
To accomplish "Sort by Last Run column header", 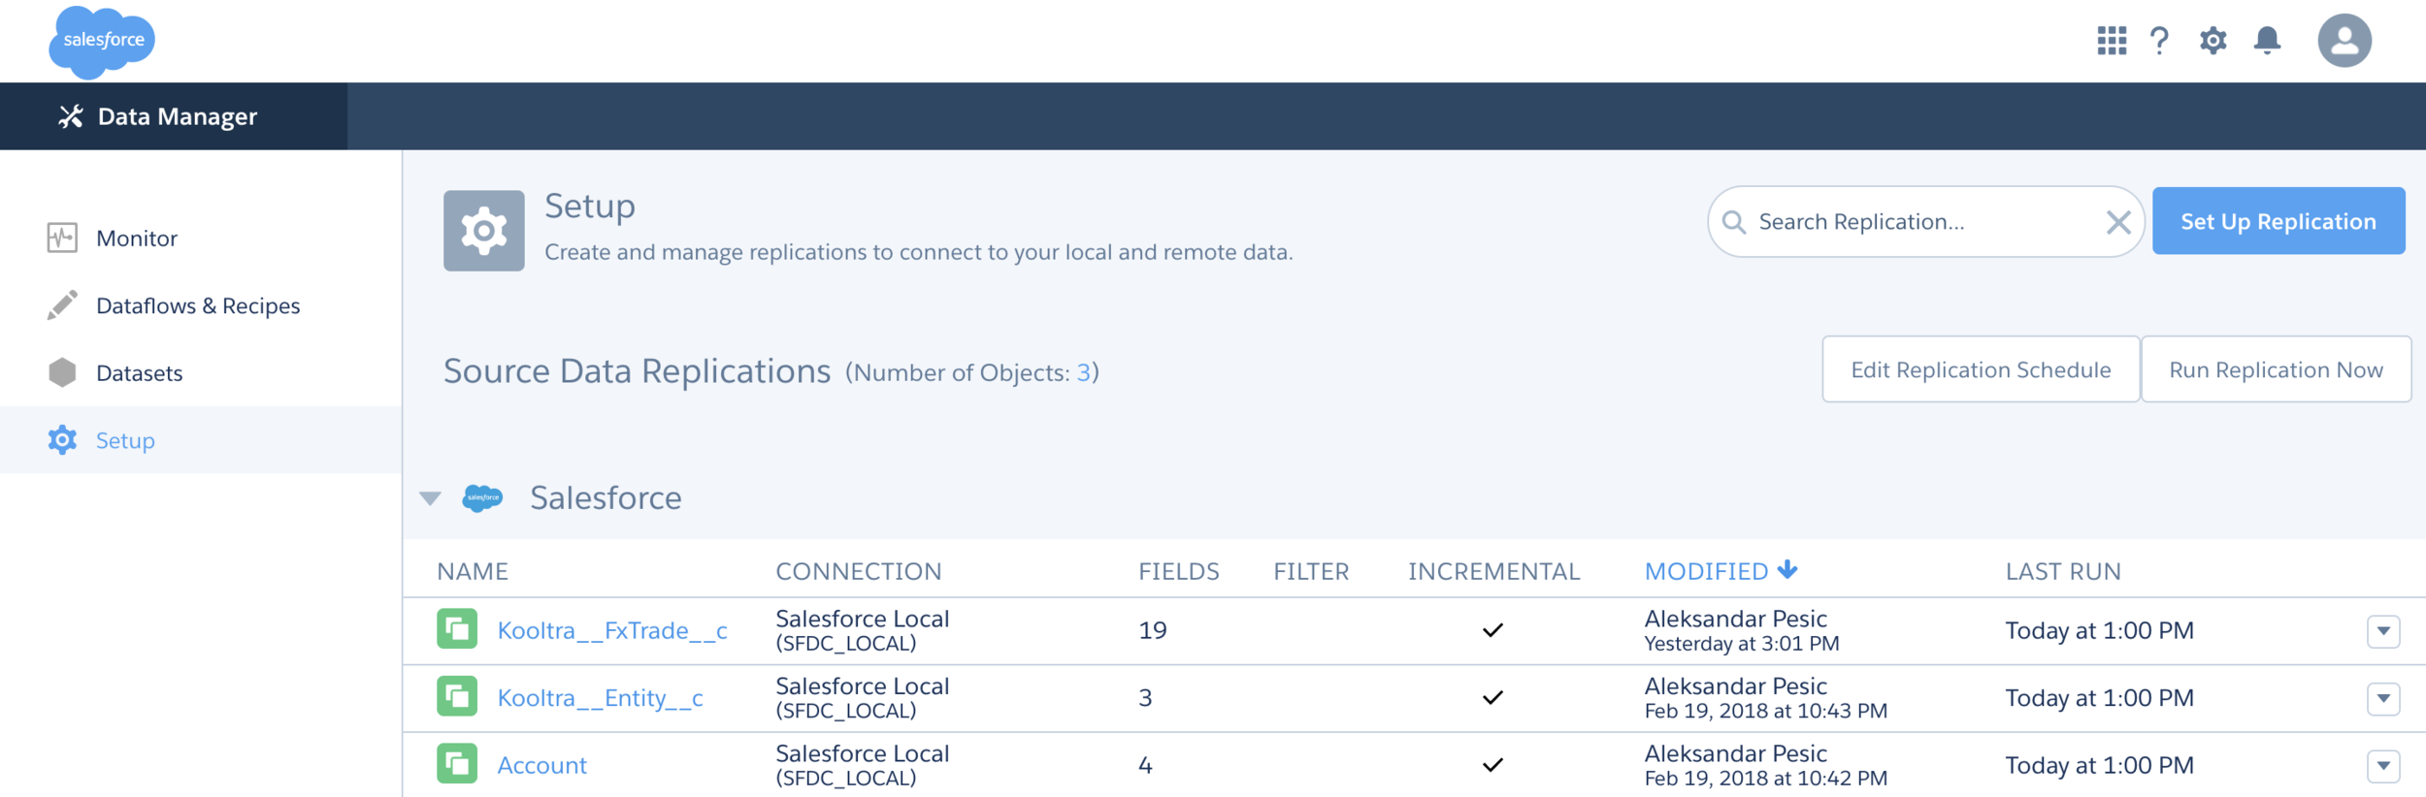I will coord(2063,571).
